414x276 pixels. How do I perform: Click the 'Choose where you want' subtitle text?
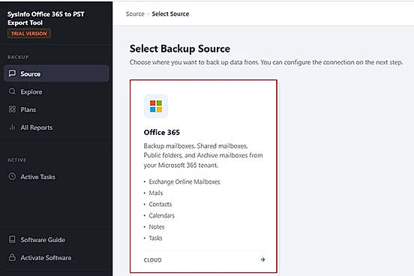click(x=266, y=62)
